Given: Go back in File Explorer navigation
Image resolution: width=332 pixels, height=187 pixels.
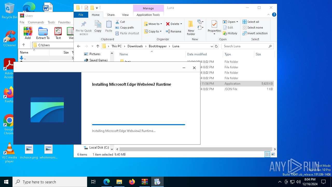Looking at the screenshot, I should (79, 46).
